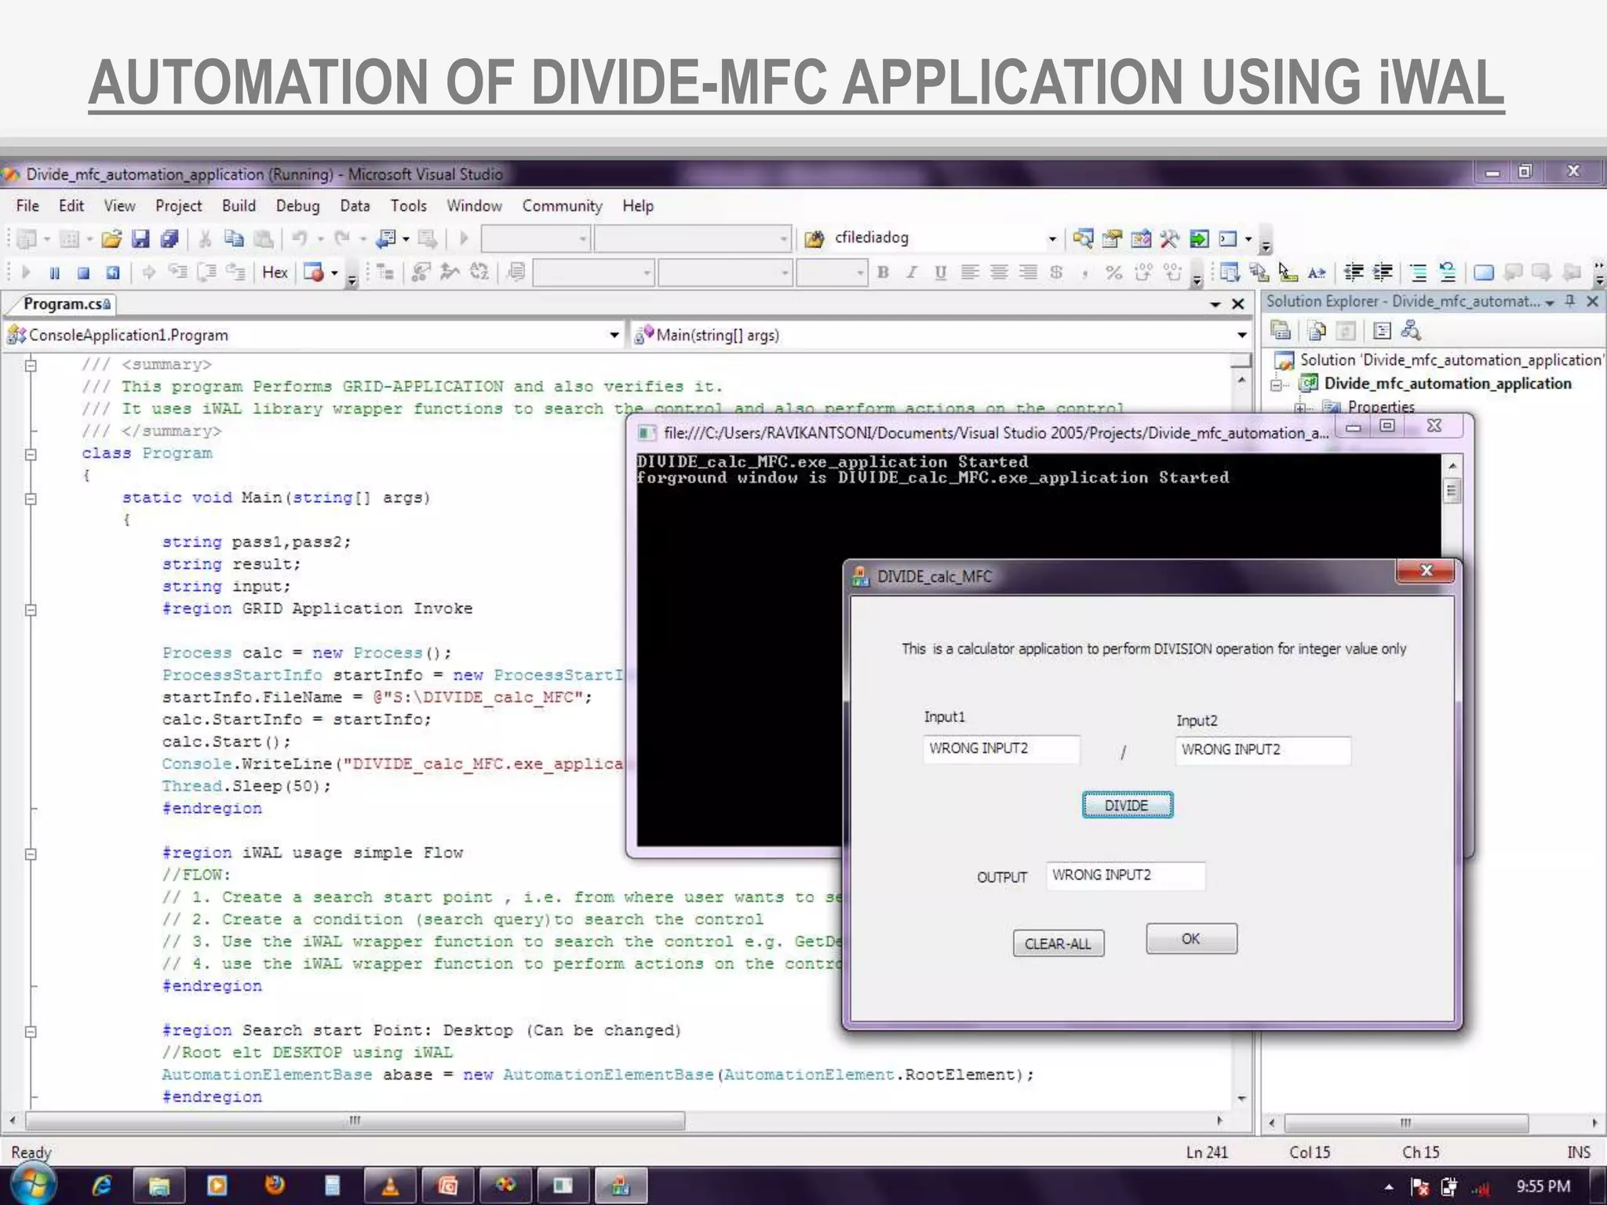This screenshot has width=1607, height=1205.
Task: Show hidden system tray icons arrow
Action: click(1389, 1187)
